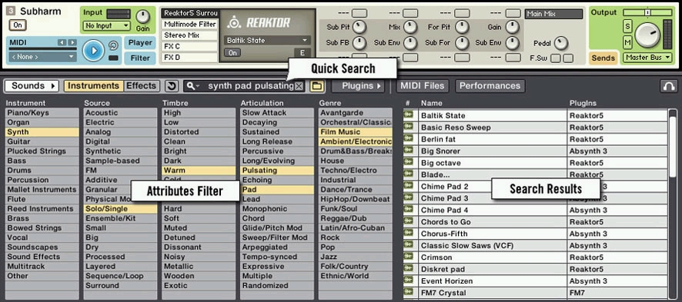
Task: Click the magnifier search options icon
Action: [x=192, y=86]
